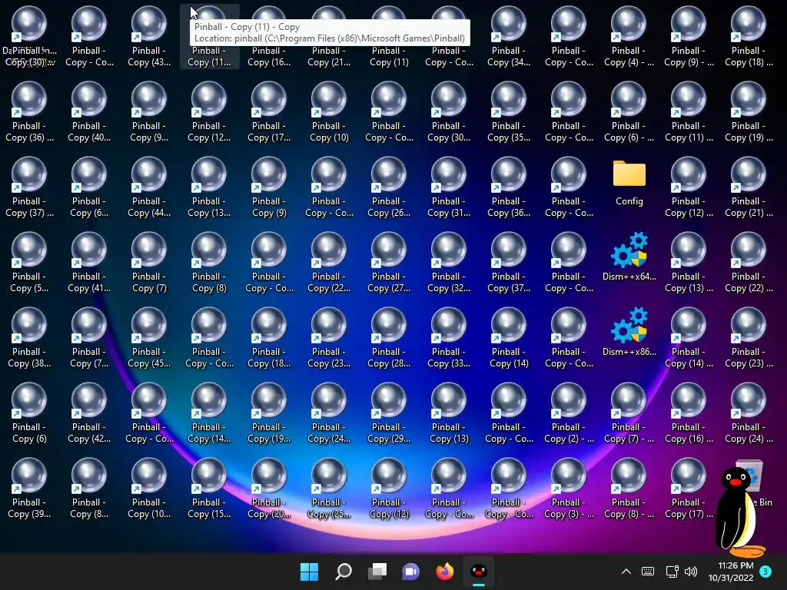
Task: Select the Pinball - Copy (45... shortcut
Action: tap(149, 338)
